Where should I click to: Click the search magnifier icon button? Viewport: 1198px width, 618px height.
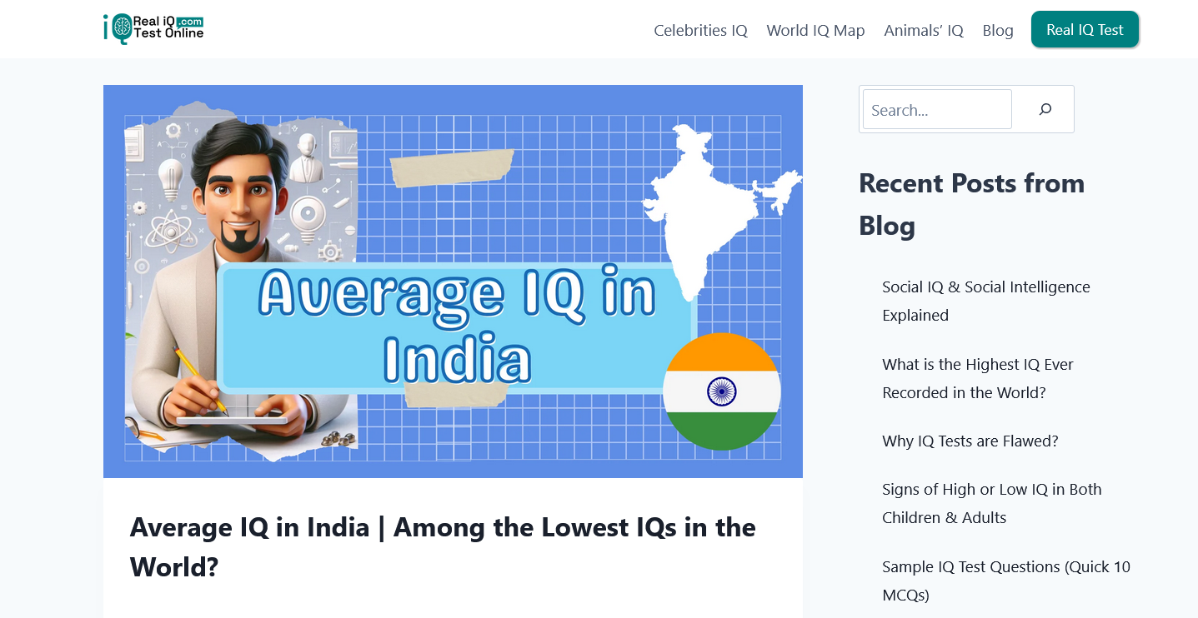pos(1045,109)
